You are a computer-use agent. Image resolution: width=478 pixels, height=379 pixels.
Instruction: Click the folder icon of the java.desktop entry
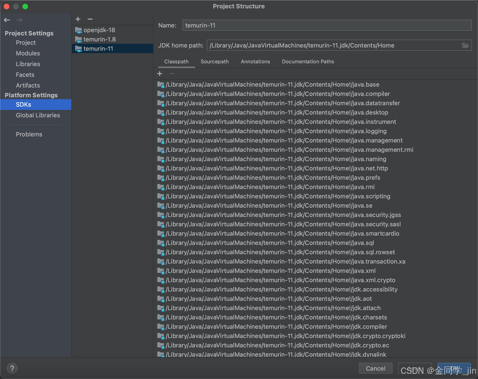coord(161,113)
